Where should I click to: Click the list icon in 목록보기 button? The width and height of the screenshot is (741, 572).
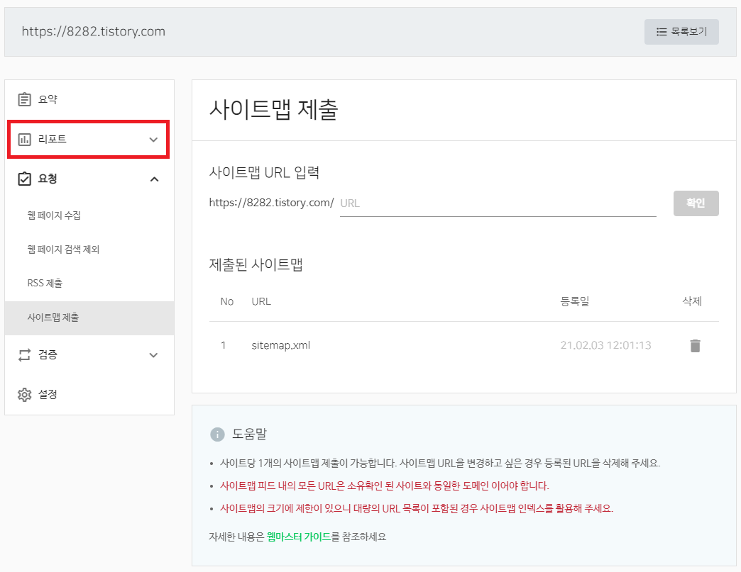pos(661,32)
